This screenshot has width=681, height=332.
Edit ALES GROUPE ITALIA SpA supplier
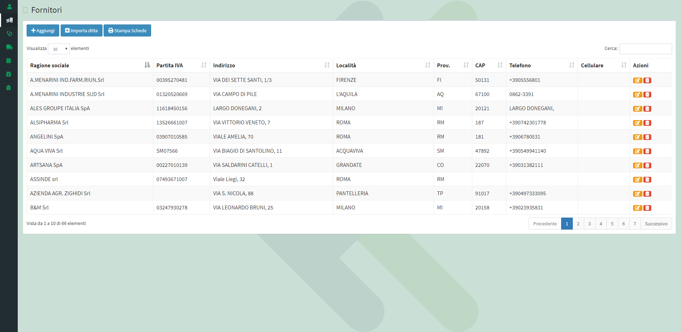(637, 109)
